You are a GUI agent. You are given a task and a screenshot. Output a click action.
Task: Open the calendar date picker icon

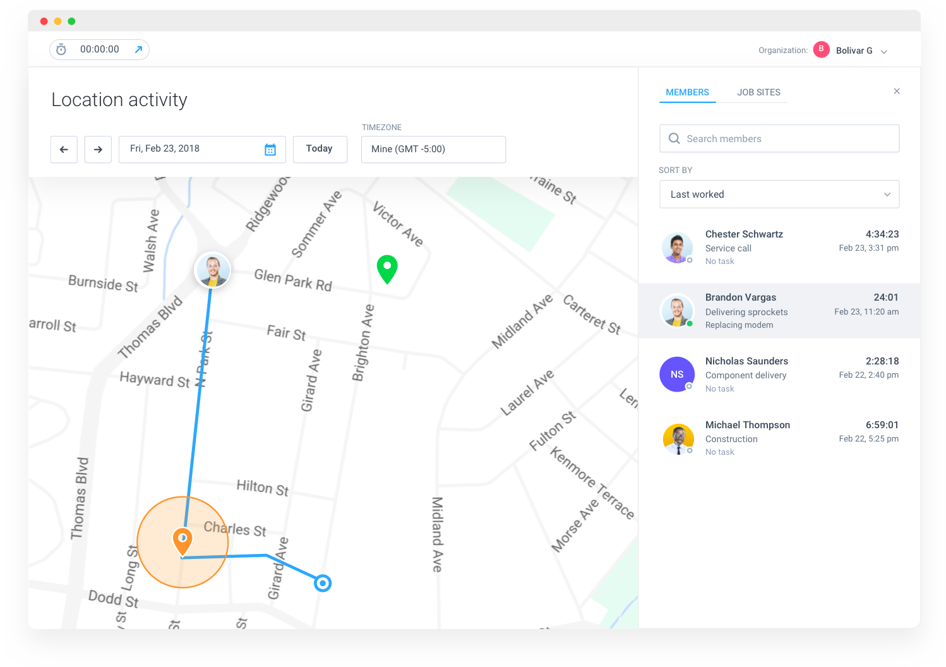(x=270, y=150)
